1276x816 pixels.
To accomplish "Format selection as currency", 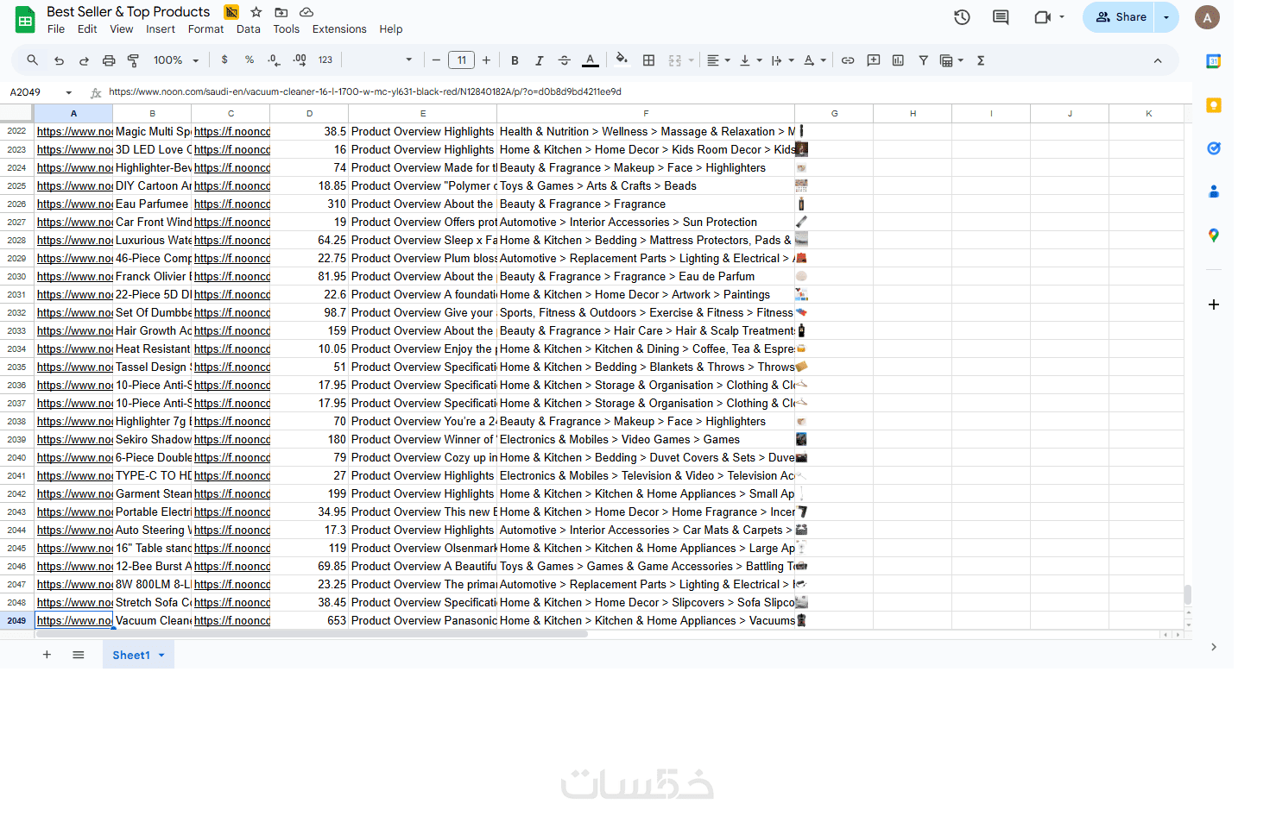I will click(x=224, y=60).
